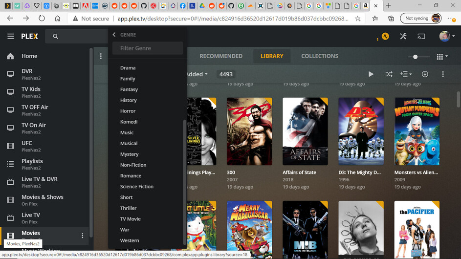Select the Drama genre
This screenshot has height=259, width=461.
click(128, 68)
